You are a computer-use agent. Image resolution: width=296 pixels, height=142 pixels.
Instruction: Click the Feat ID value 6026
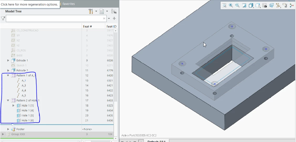point(110,60)
